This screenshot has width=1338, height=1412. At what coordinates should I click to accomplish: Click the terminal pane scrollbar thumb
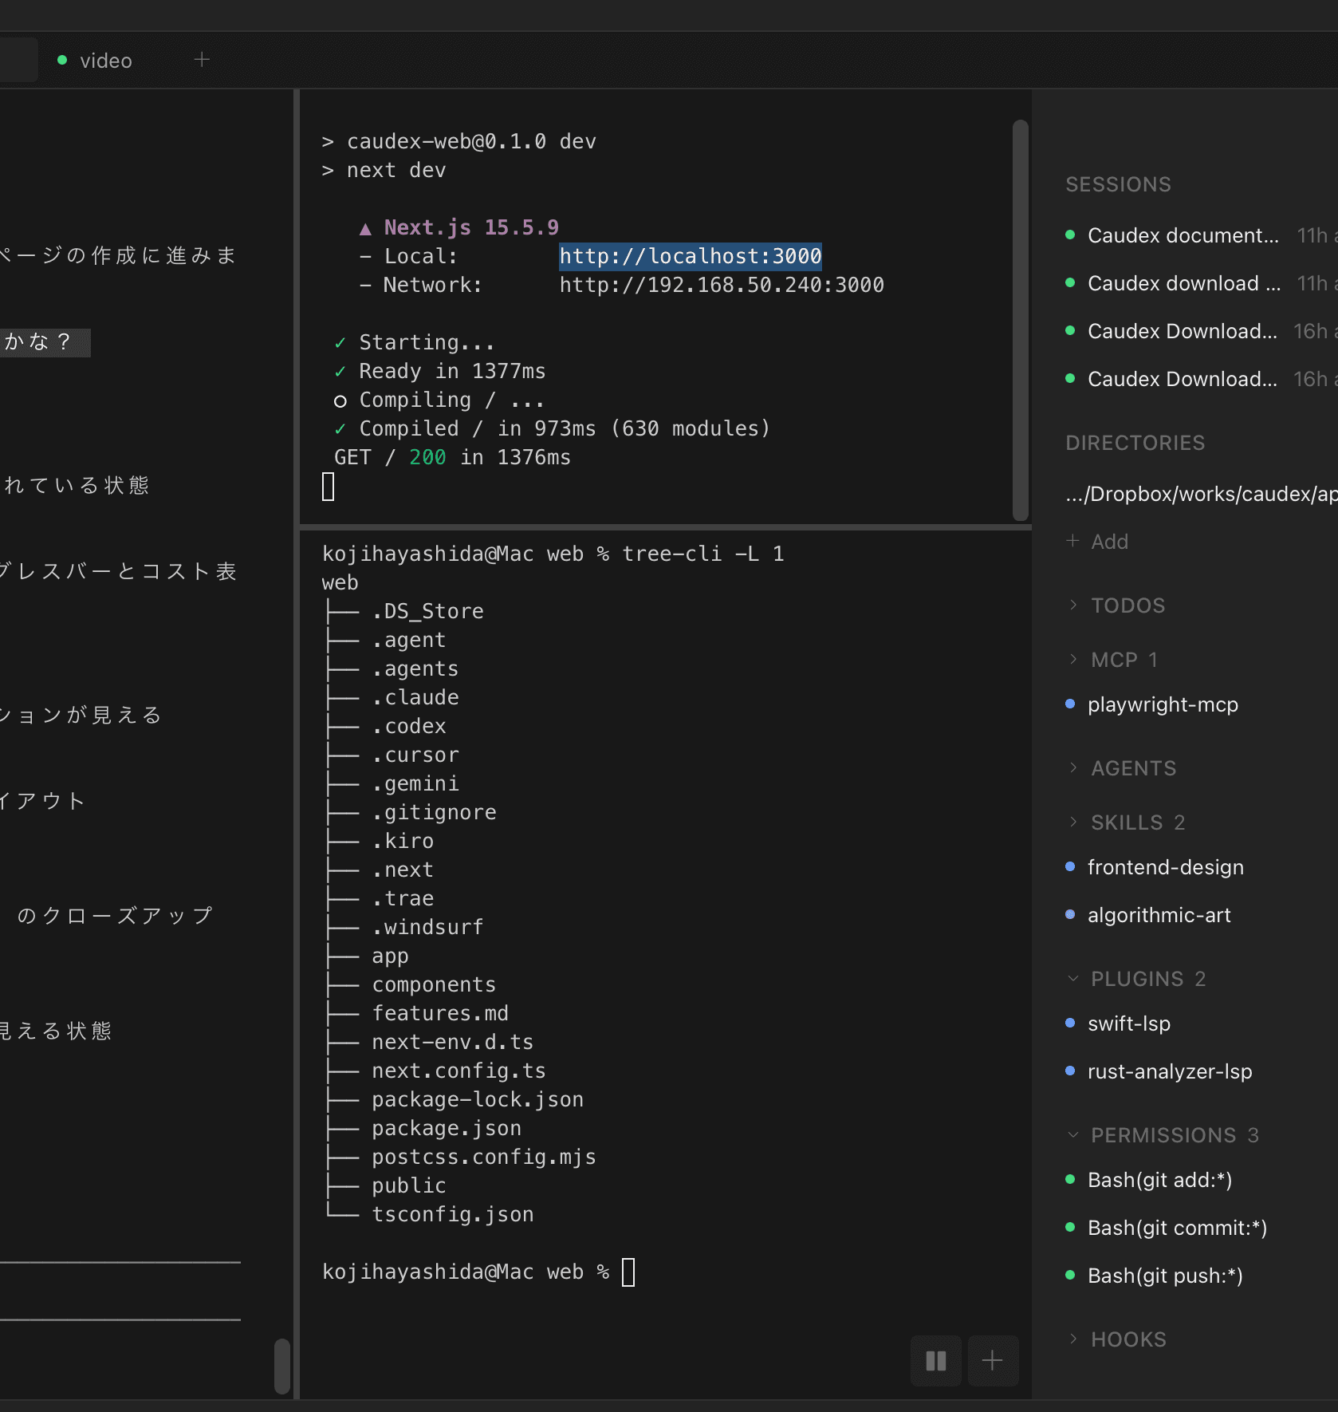coord(1019,319)
